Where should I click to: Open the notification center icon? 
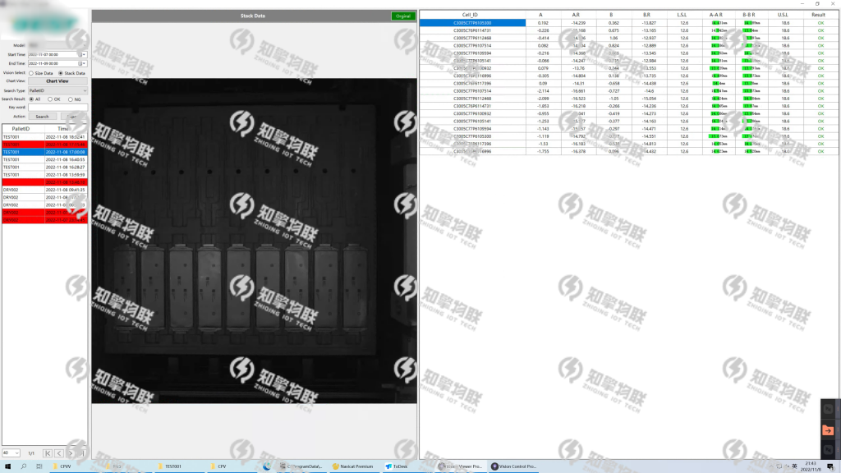830,466
